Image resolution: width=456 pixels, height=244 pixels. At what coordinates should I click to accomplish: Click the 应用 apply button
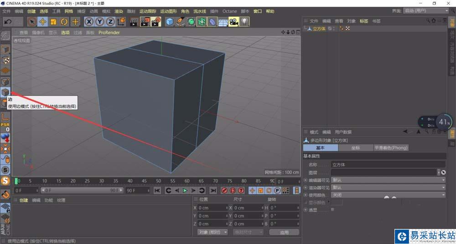click(x=284, y=232)
